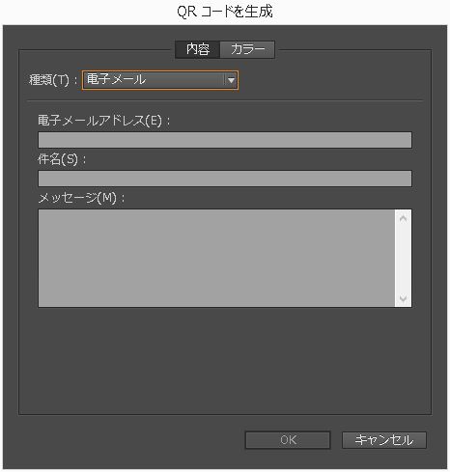Viewport: 450px width, 472px height.
Task: Click the 電子メールアドレス input field
Action: (x=225, y=140)
